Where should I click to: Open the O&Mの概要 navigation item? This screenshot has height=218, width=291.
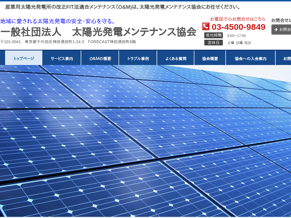point(100,58)
